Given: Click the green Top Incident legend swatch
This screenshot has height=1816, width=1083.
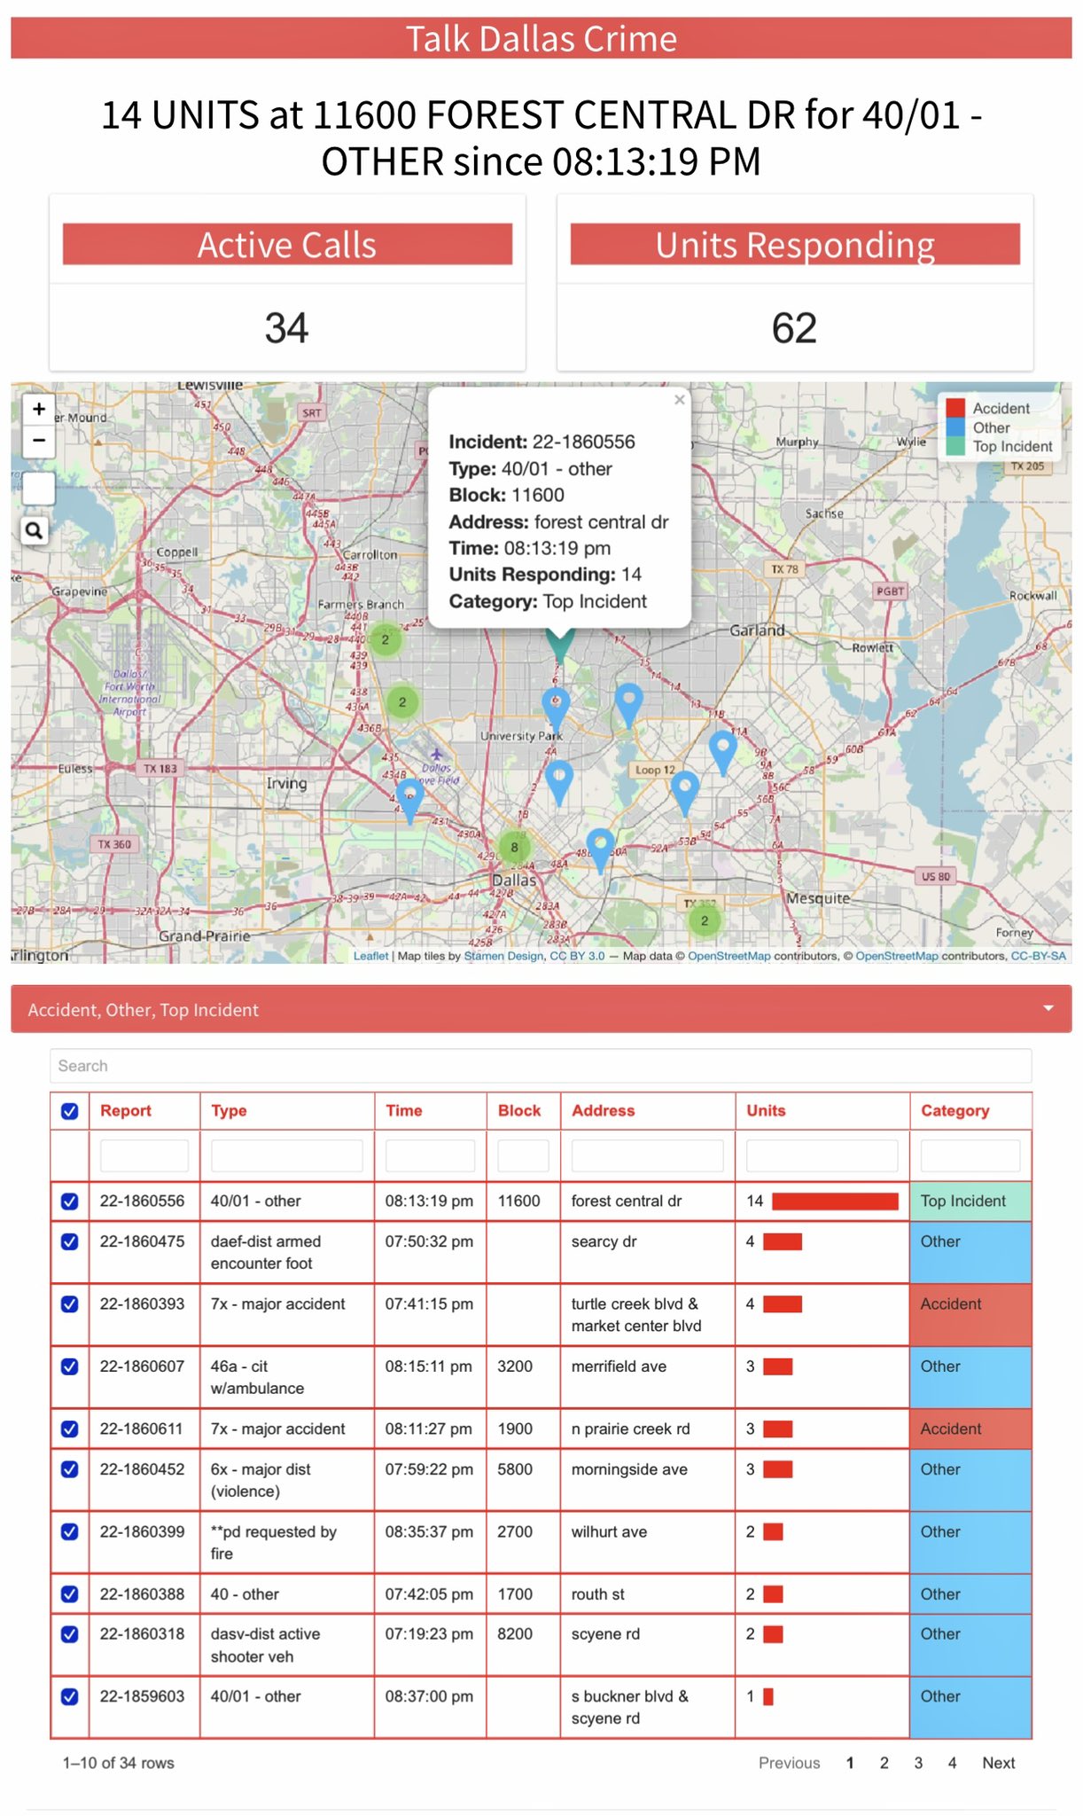Looking at the screenshot, I should pyautogui.click(x=955, y=446).
